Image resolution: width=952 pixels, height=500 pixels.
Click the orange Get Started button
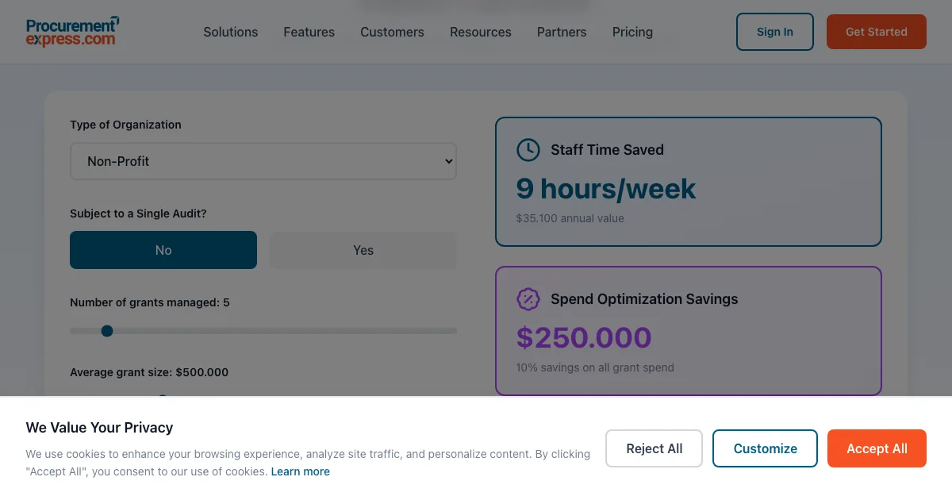point(876,32)
